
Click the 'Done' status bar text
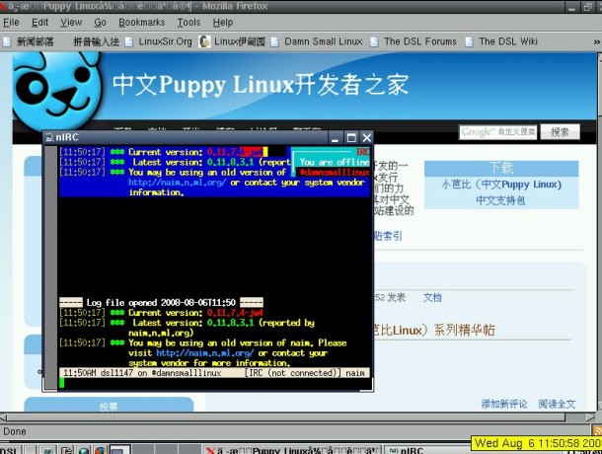[x=15, y=431]
